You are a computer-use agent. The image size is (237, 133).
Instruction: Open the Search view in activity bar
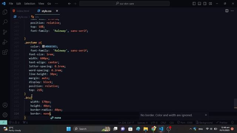coord(5,22)
